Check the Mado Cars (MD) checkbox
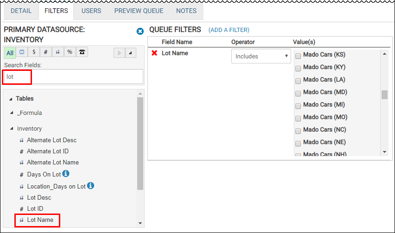Screen dimensions: 395x233 tap(298, 93)
